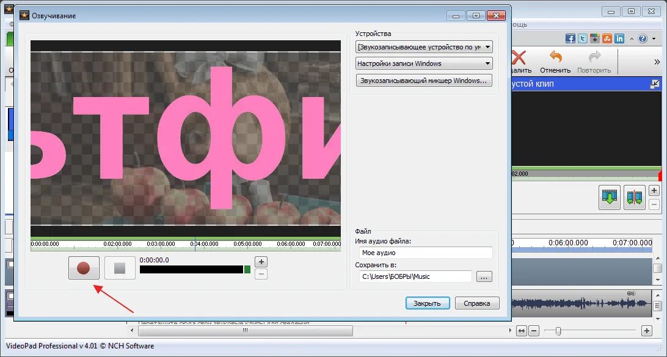Click the stop recording square button

[x=120, y=268]
